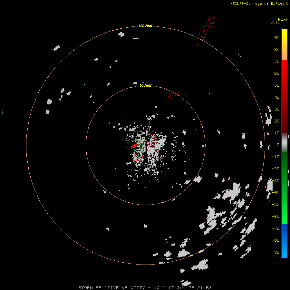Click the -30 knots scale label
The image size is (290, 290).
pyautogui.click(x=275, y=181)
